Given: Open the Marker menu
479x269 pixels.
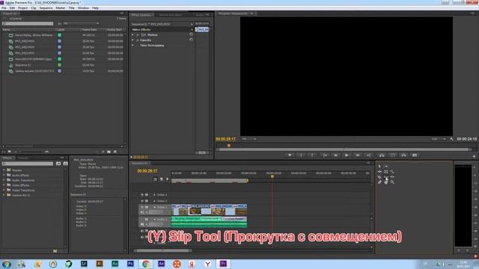Looking at the screenshot, I should (61, 8).
